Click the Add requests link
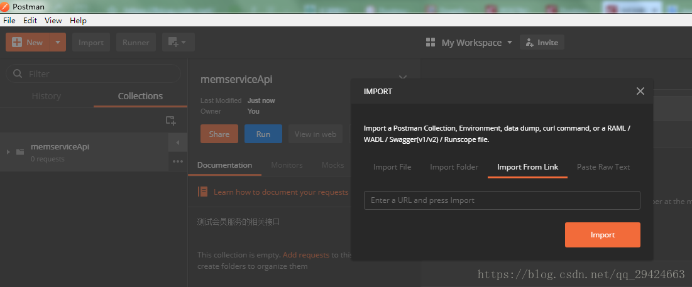The height and width of the screenshot is (287, 692). pyautogui.click(x=306, y=255)
